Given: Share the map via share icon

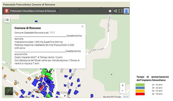Looking at the screenshot, I should pyautogui.click(x=115, y=11).
